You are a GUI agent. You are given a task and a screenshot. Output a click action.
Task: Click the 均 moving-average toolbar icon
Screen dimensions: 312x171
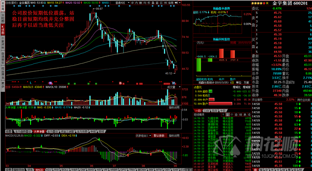tap(145, 3)
